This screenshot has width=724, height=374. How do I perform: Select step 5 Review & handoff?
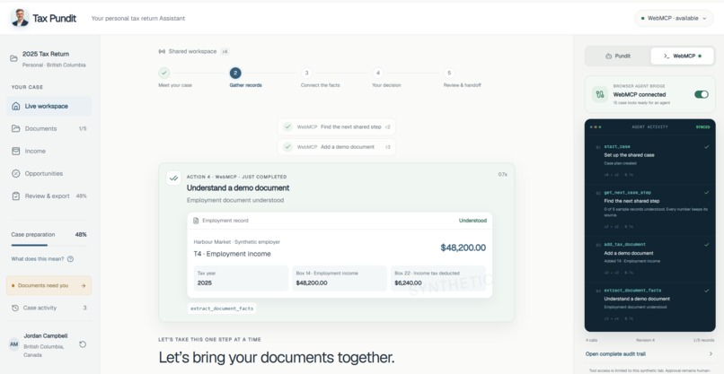(x=449, y=73)
